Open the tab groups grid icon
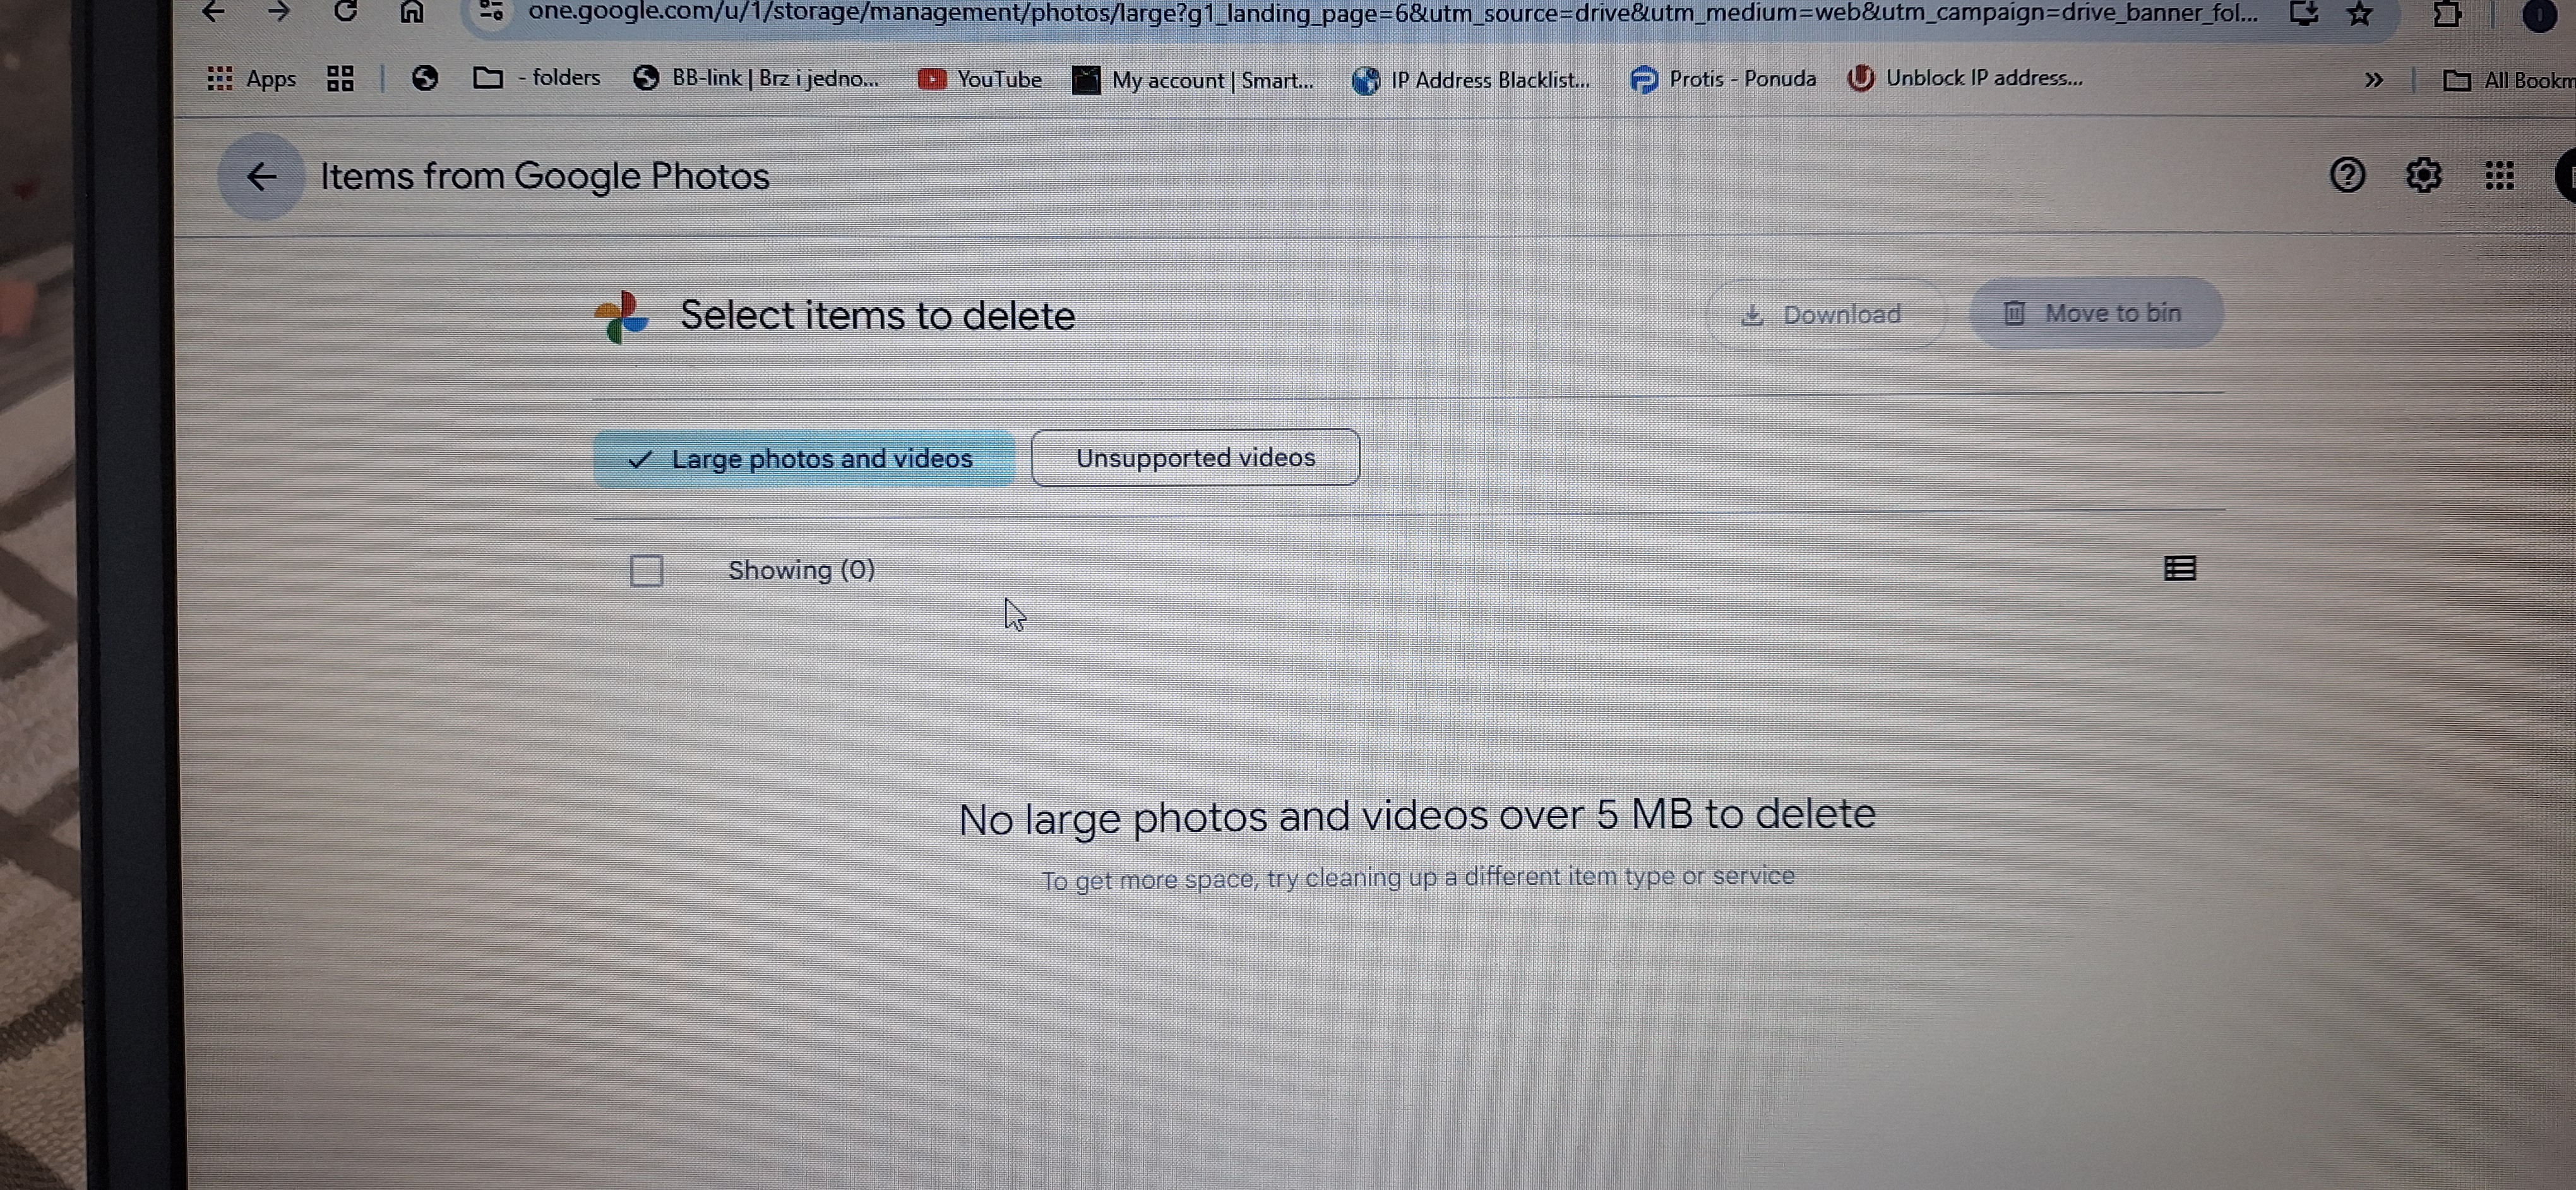This screenshot has height=1190, width=2576. pos(341,78)
